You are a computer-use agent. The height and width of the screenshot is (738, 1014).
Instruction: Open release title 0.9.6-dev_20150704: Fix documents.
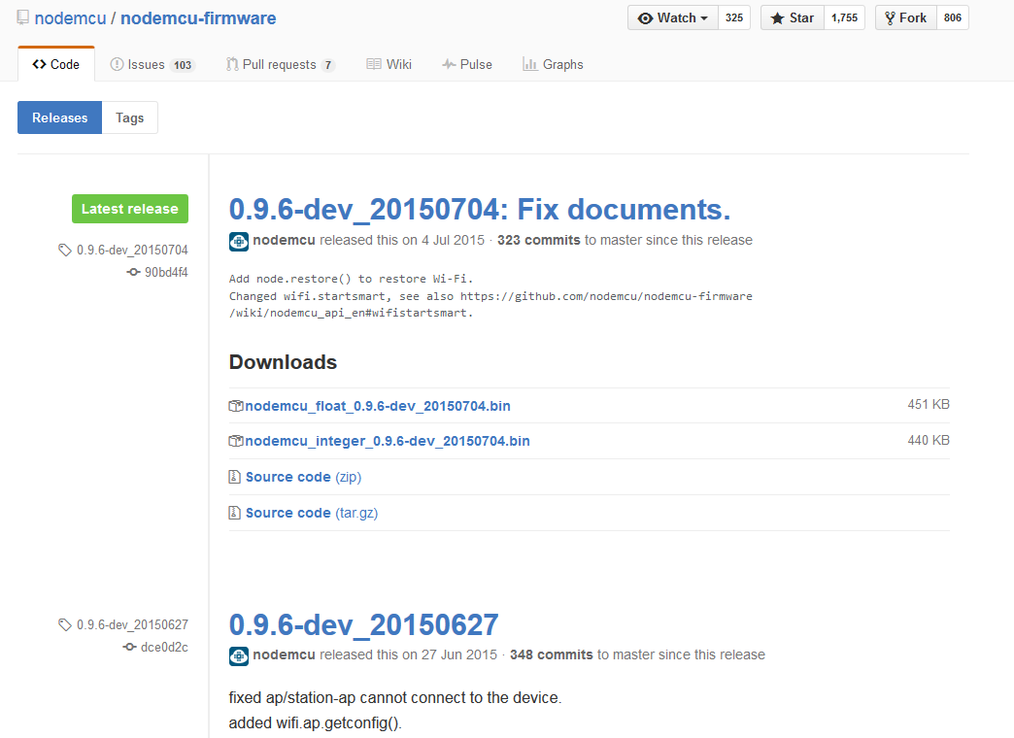pos(480,210)
